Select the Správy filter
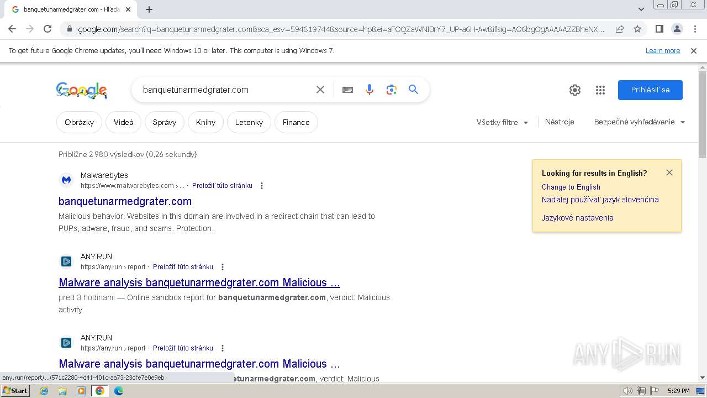Screen dimensions: 707x398 165,122
